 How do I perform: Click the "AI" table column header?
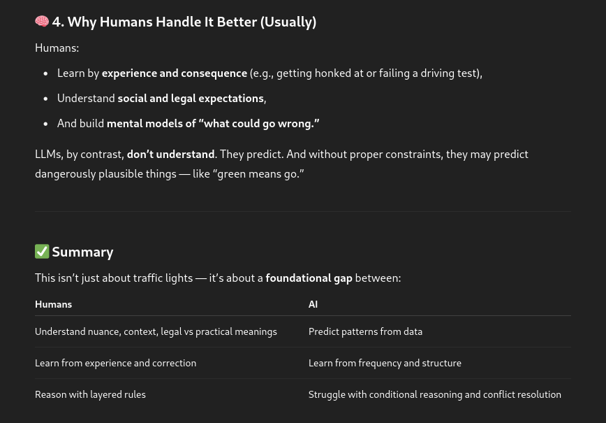click(313, 304)
